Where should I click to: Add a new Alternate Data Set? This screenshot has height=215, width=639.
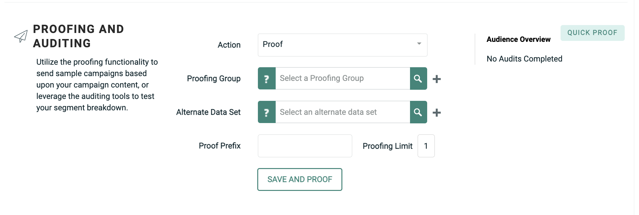click(x=437, y=113)
